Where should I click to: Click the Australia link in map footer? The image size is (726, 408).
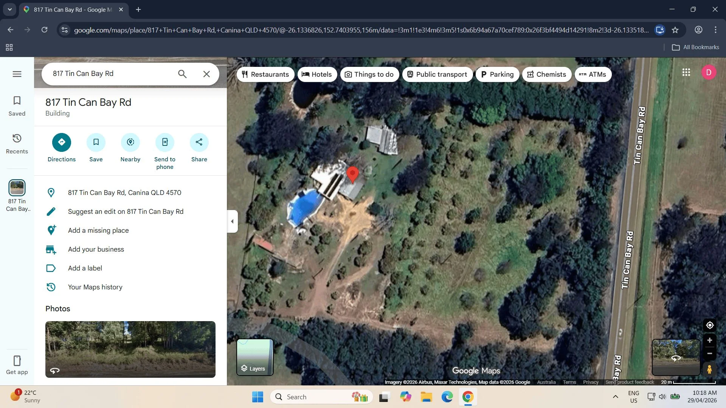tap(546, 382)
